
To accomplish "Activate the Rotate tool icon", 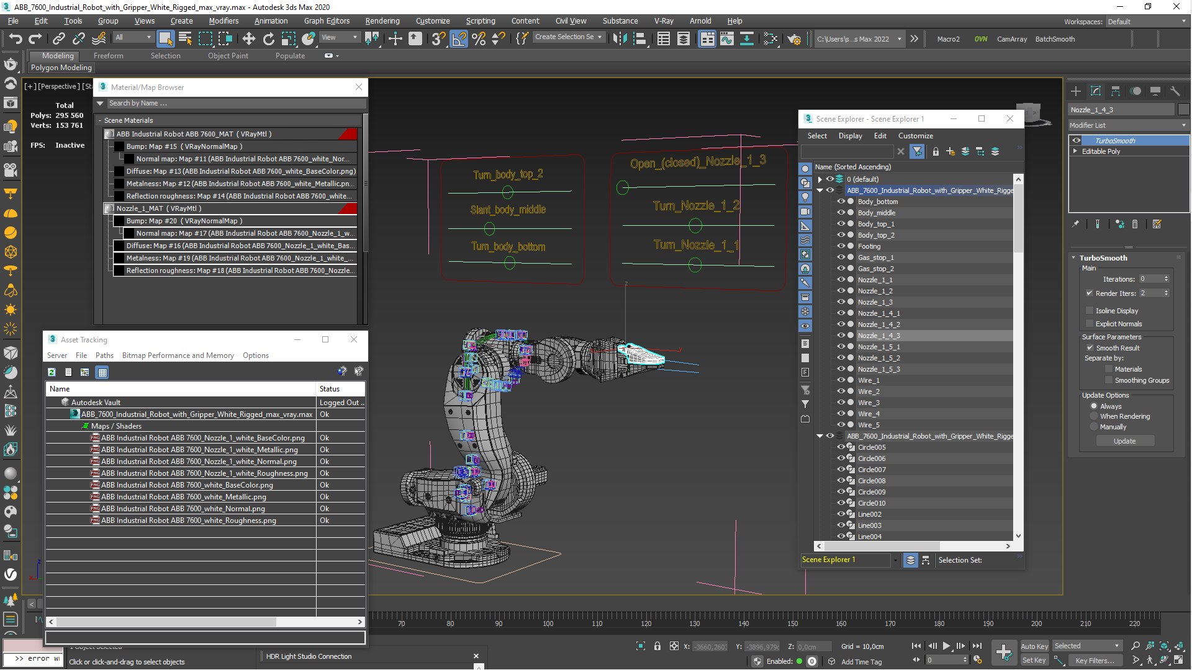I will point(268,38).
